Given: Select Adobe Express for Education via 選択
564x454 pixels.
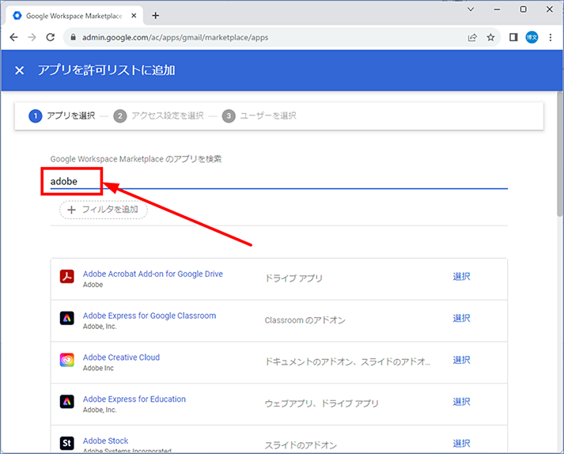Looking at the screenshot, I should (461, 402).
